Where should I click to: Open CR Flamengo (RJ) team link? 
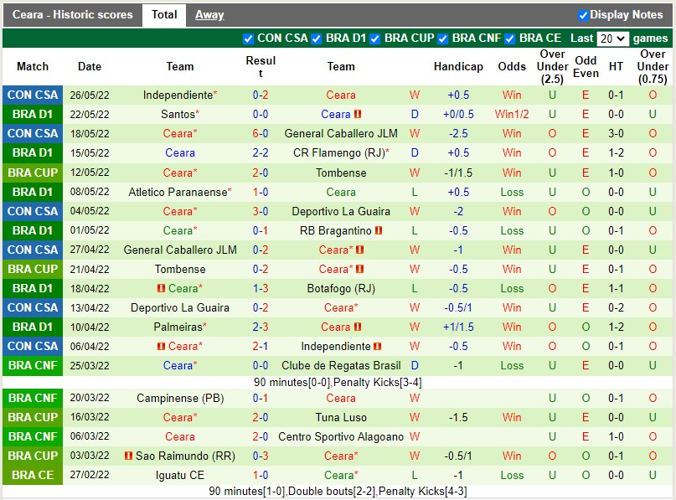pyautogui.click(x=339, y=153)
